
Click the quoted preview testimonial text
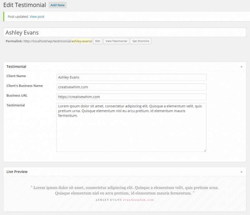[x=125, y=190]
